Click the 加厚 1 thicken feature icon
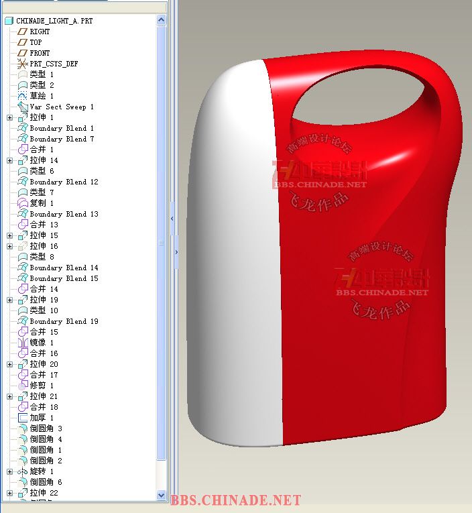 pyautogui.click(x=23, y=418)
